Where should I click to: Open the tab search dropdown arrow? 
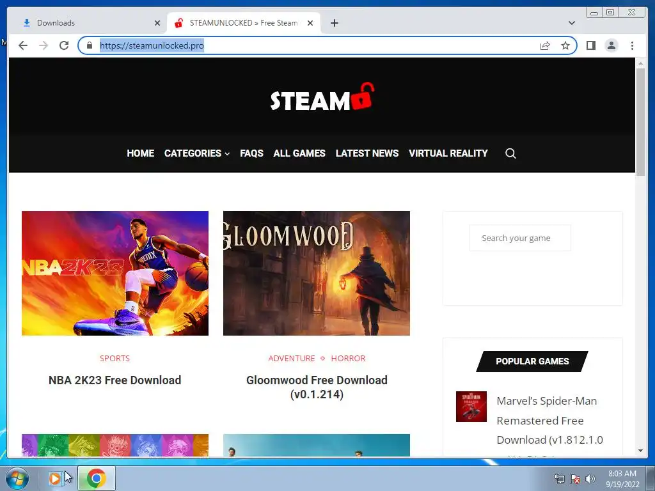coord(571,23)
